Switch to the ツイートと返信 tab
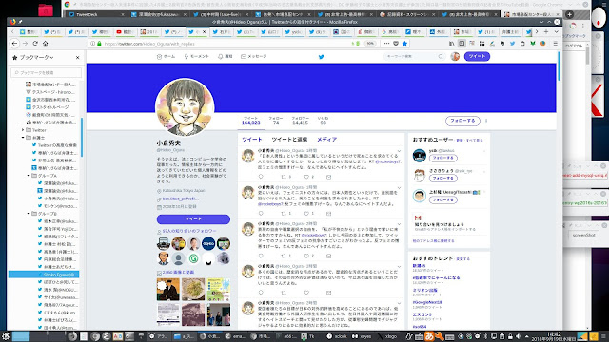Image resolution: width=609 pixels, height=342 pixels. click(x=289, y=140)
